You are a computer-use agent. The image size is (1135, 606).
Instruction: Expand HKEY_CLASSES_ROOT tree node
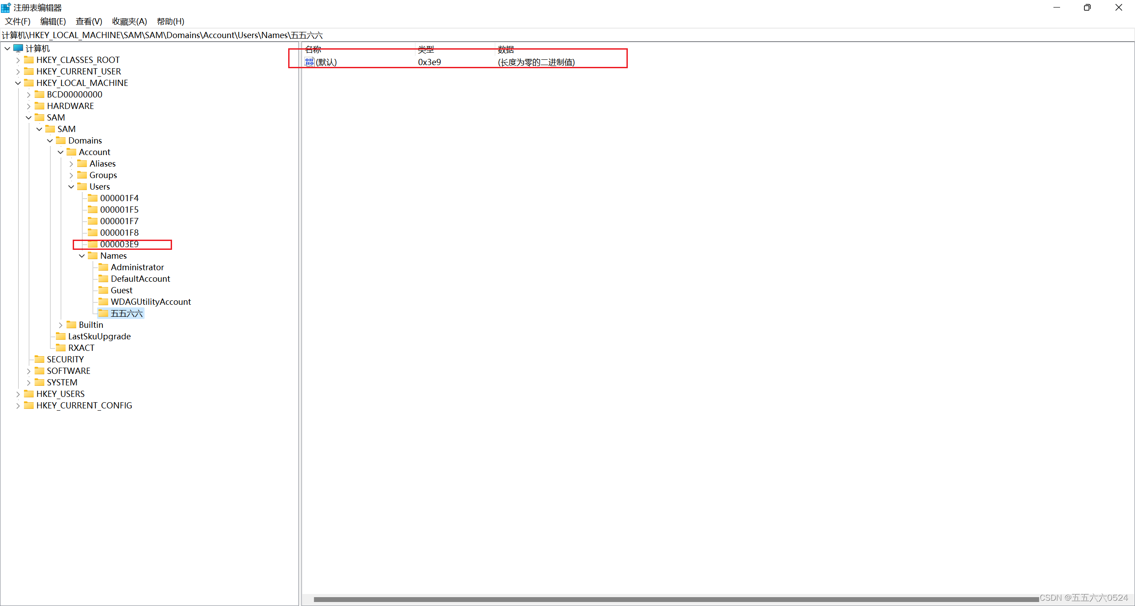(x=16, y=59)
